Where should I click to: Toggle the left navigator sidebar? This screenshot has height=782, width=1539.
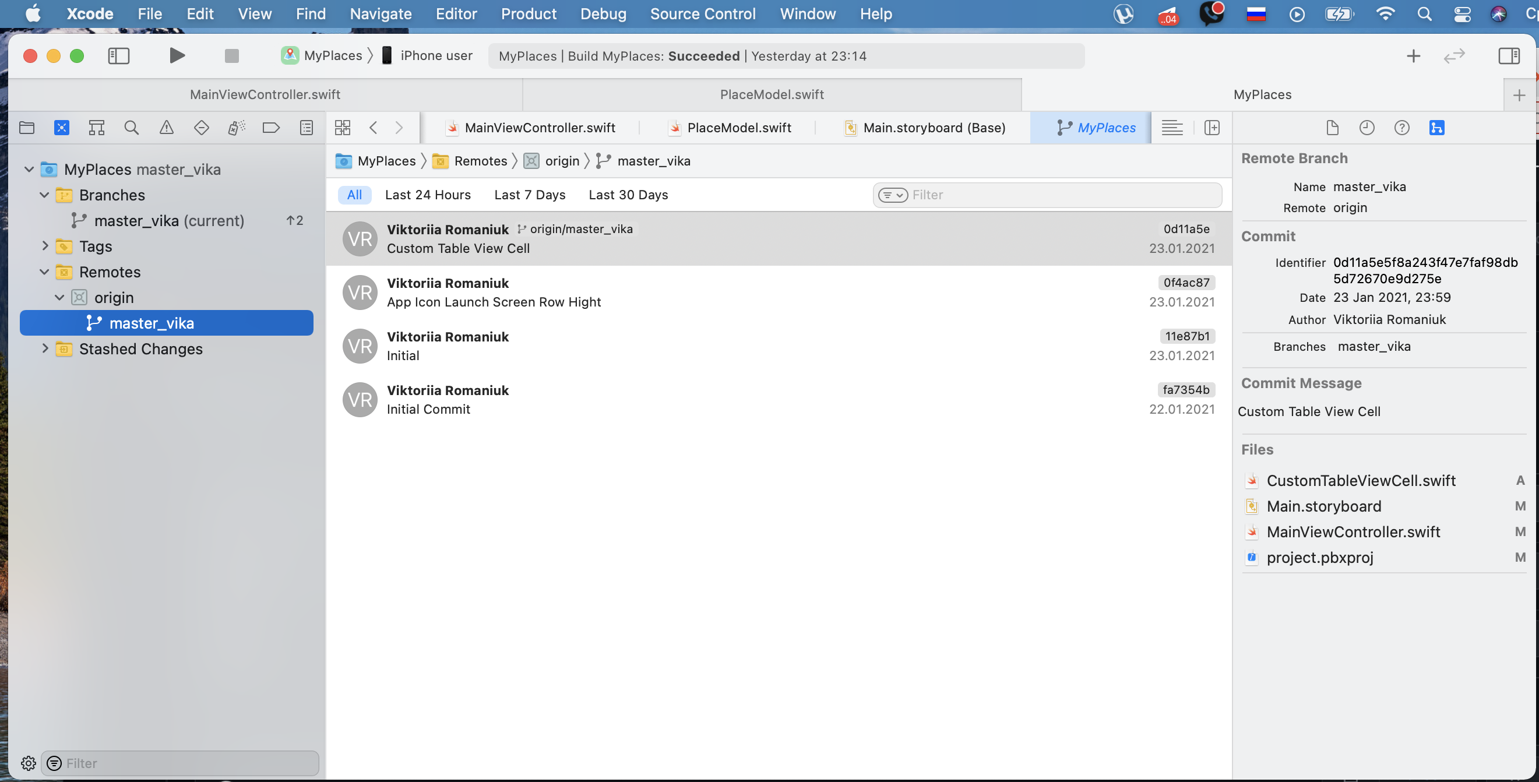pyautogui.click(x=118, y=55)
